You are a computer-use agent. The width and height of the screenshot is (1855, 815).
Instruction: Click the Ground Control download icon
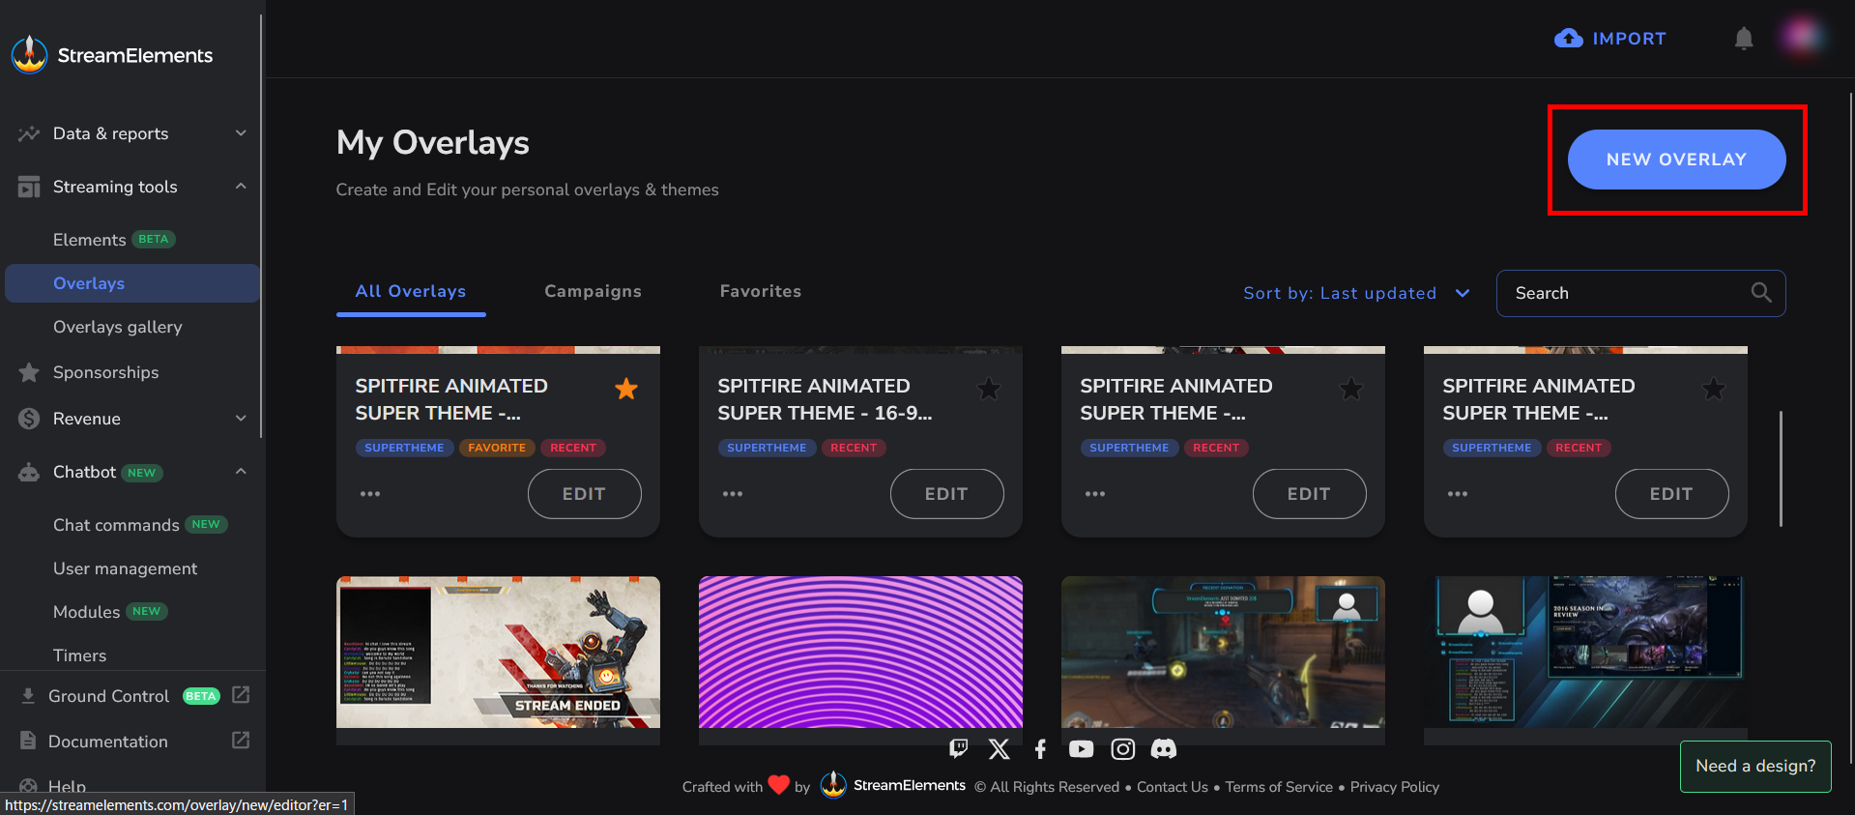pyautogui.click(x=28, y=696)
